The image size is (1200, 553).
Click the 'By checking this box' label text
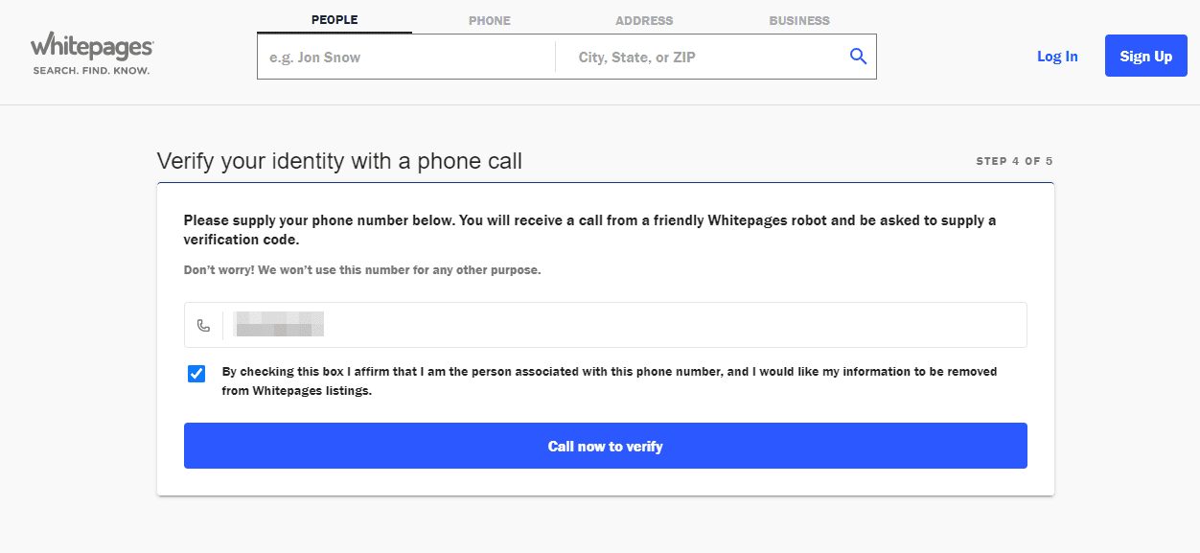[x=610, y=380]
